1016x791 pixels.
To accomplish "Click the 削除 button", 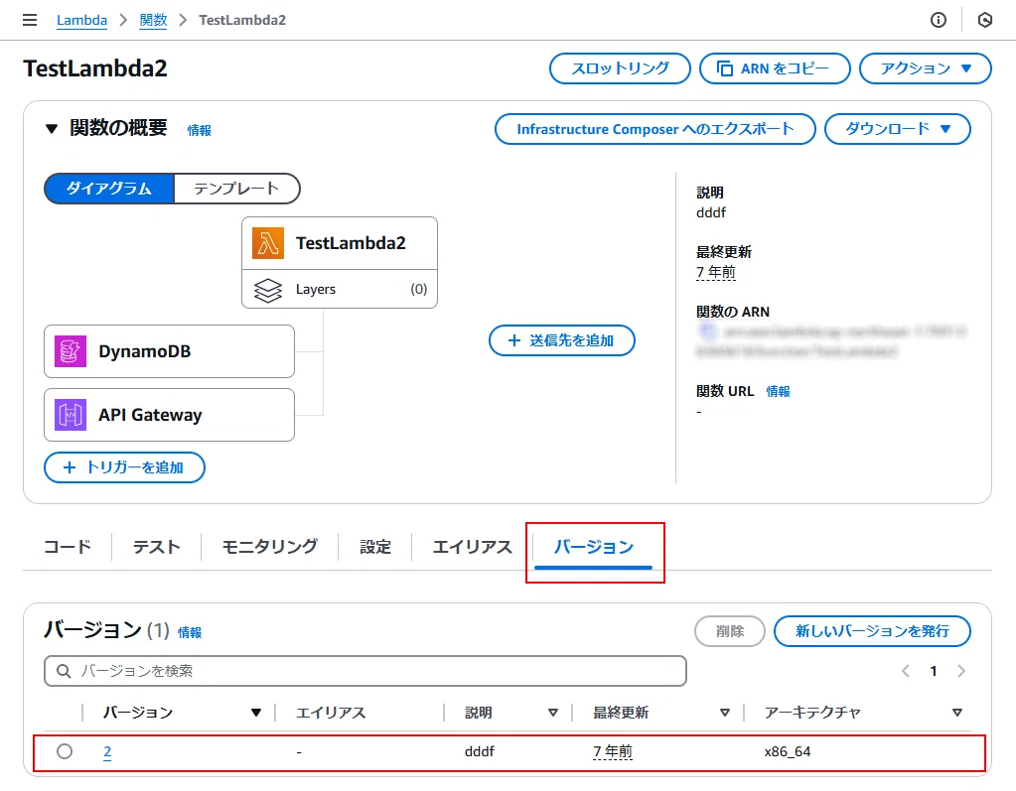I will coord(730,631).
